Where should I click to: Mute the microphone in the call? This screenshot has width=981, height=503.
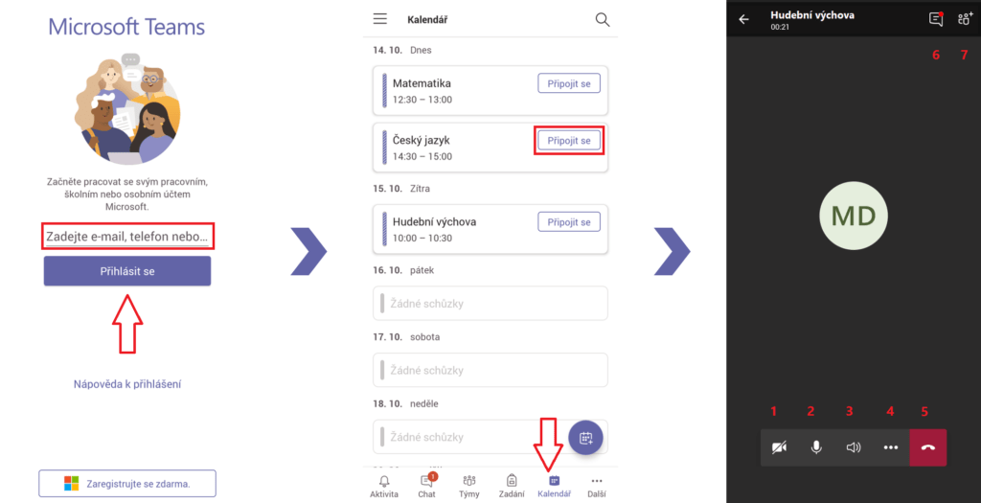pyautogui.click(x=816, y=447)
